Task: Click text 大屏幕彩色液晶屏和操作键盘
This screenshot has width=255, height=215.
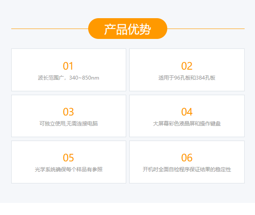Action: 187,124
